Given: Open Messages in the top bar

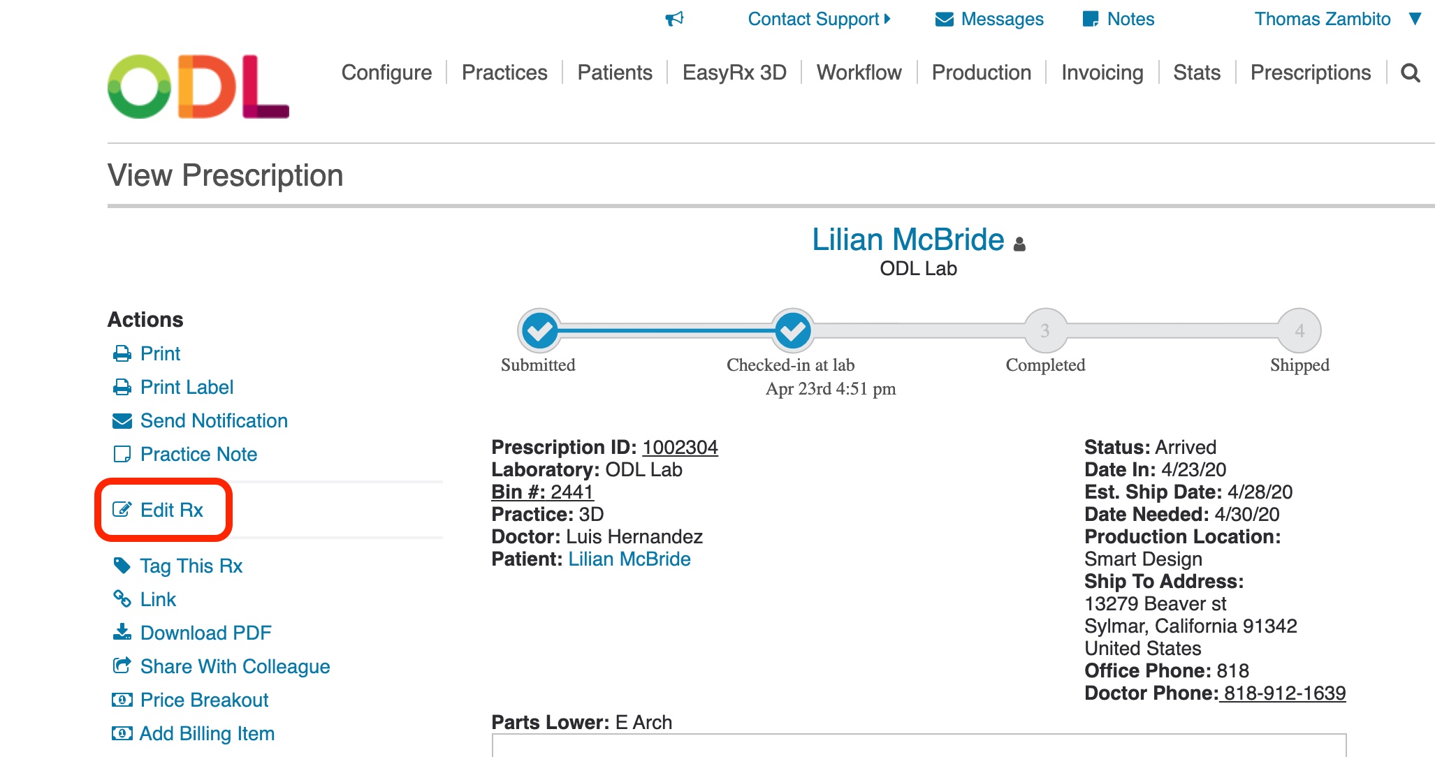Looking at the screenshot, I should pos(989,19).
